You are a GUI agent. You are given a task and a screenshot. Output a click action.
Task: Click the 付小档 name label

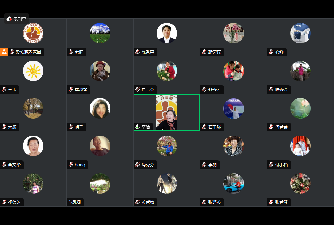(x=281, y=164)
